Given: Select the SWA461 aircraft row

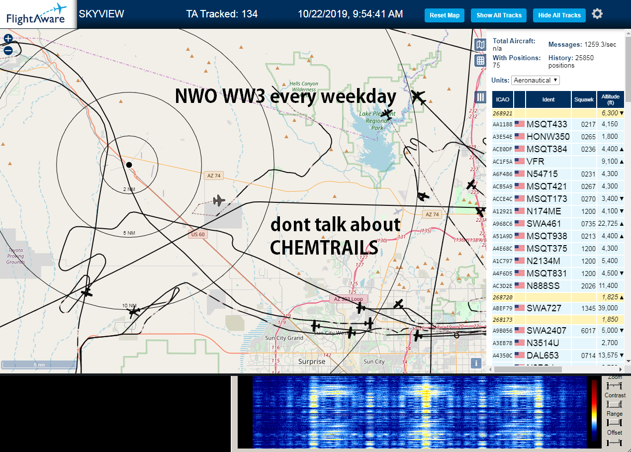Looking at the screenshot, I should point(558,224).
